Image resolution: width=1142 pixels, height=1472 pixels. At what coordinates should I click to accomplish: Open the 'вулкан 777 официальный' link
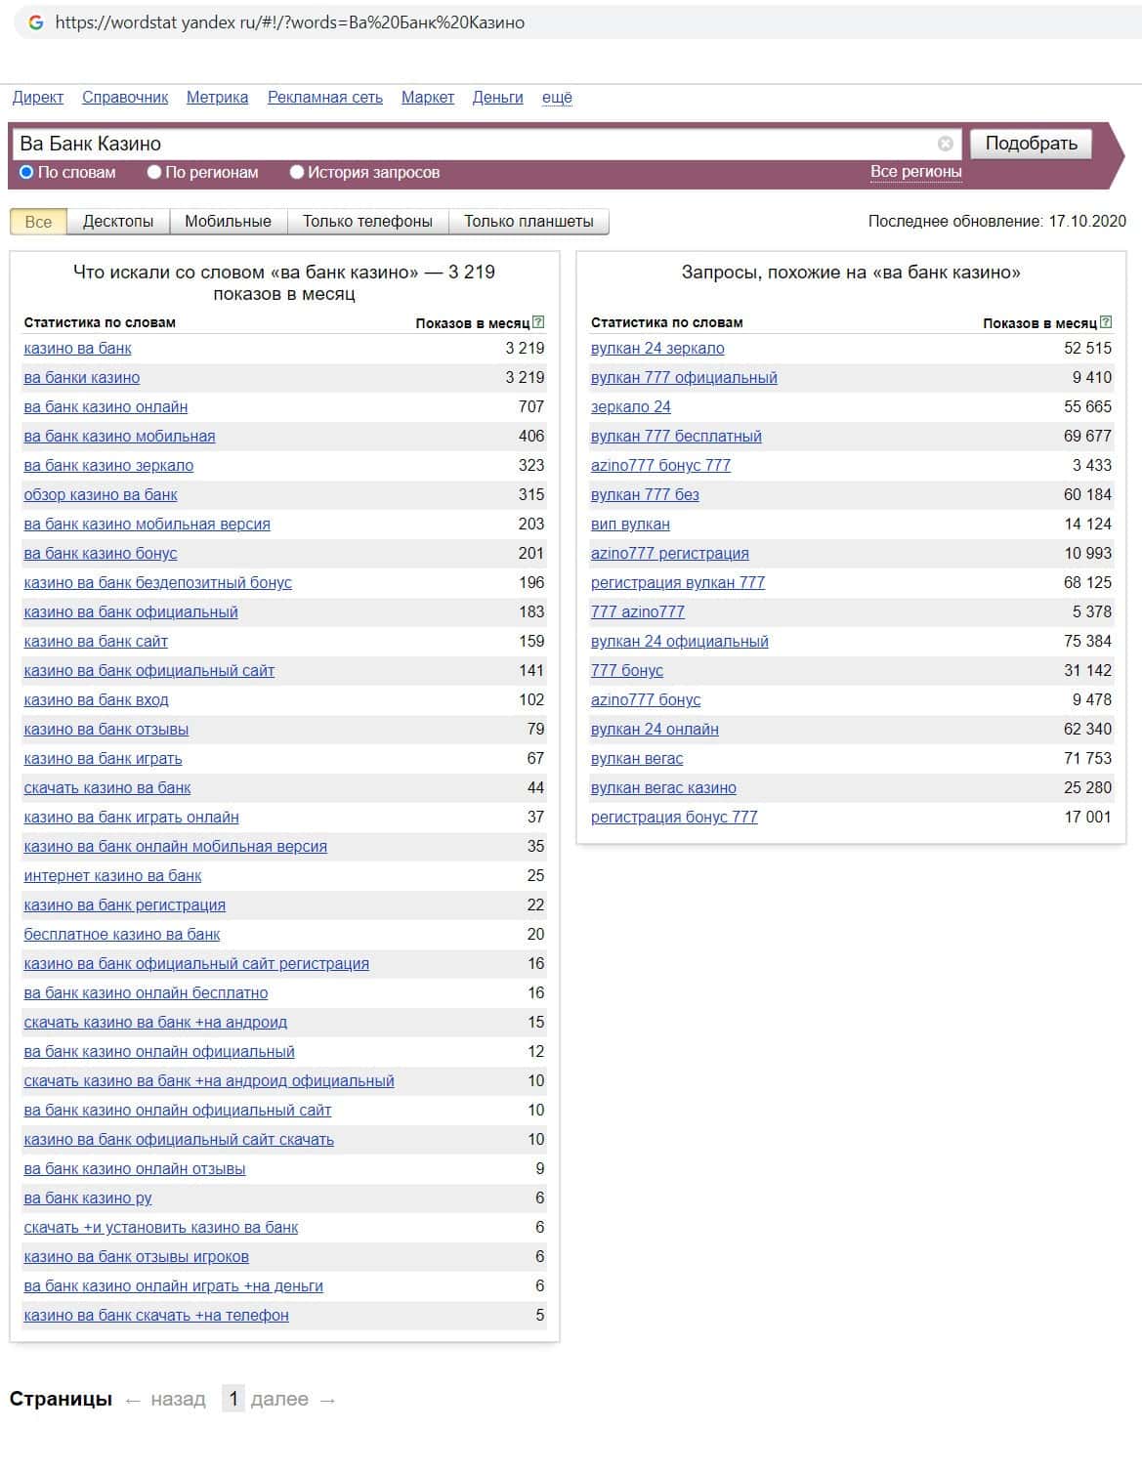pyautogui.click(x=684, y=378)
